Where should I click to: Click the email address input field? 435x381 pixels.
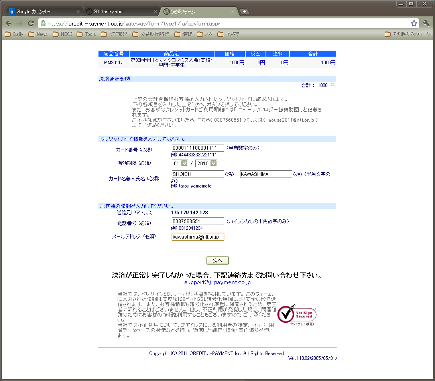tap(198, 237)
